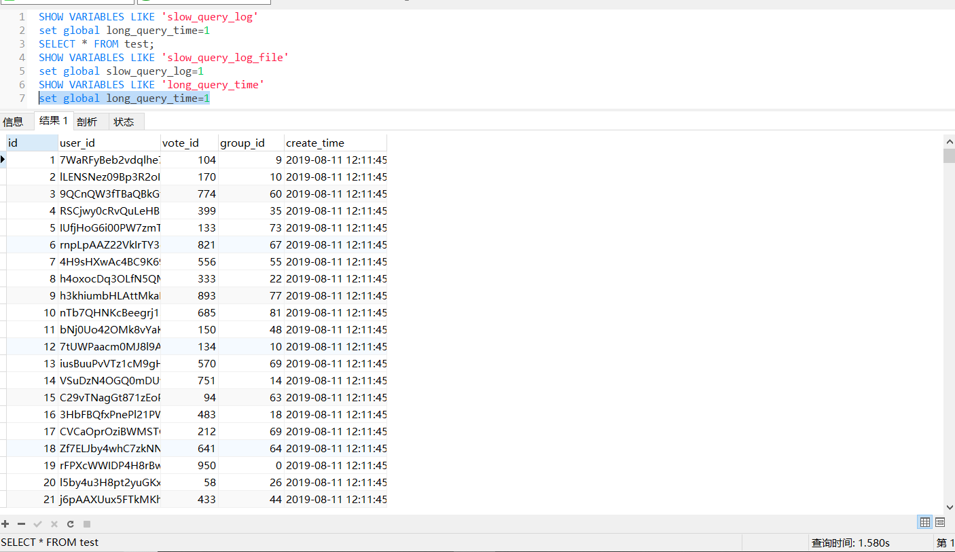
Task: Apply changes with the checkmark icon
Action: point(38,524)
